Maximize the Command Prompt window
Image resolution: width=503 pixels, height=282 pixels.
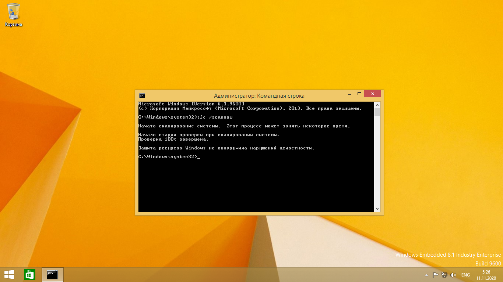pyautogui.click(x=359, y=94)
